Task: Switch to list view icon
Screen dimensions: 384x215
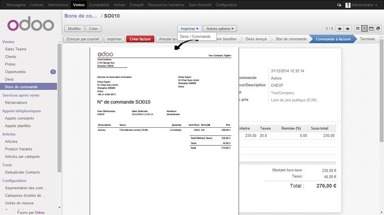Action: 358,29
